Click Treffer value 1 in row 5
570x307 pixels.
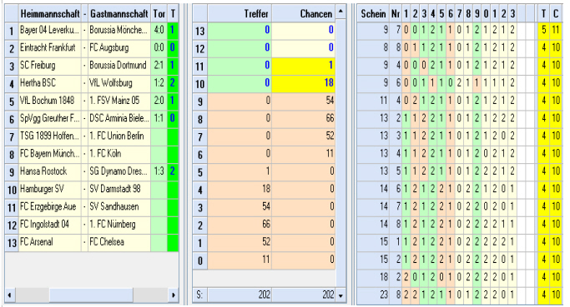pos(240,171)
